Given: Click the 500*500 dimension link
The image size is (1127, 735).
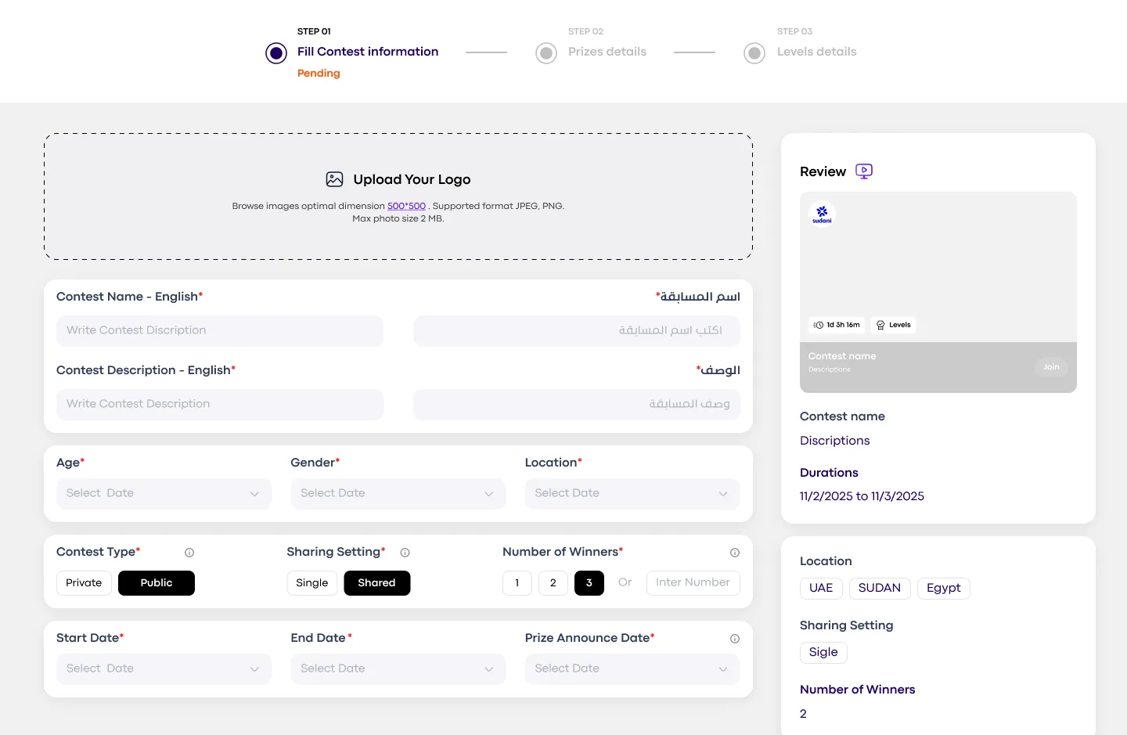Looking at the screenshot, I should pyautogui.click(x=406, y=207).
